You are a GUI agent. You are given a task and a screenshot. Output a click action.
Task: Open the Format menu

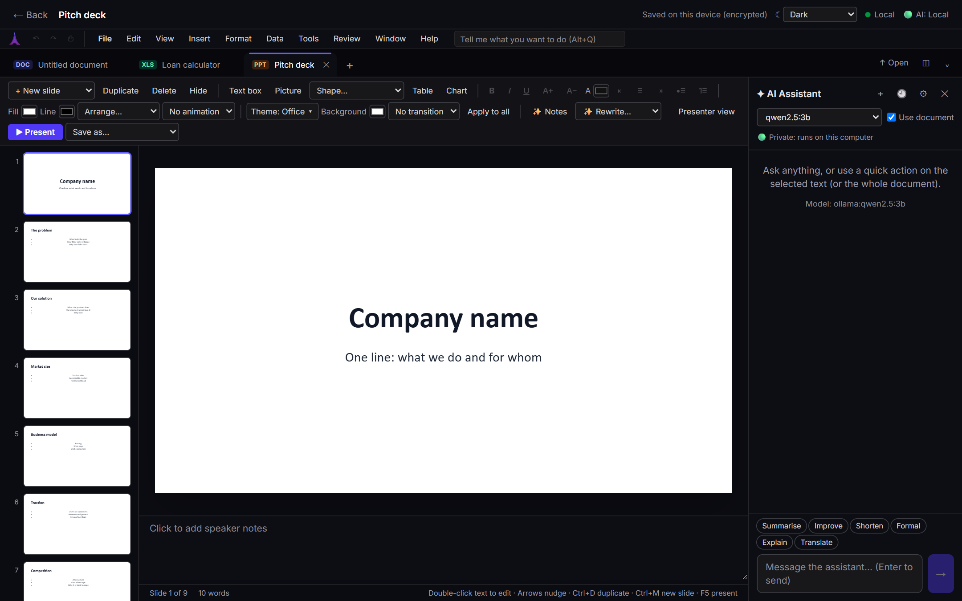[x=238, y=39]
